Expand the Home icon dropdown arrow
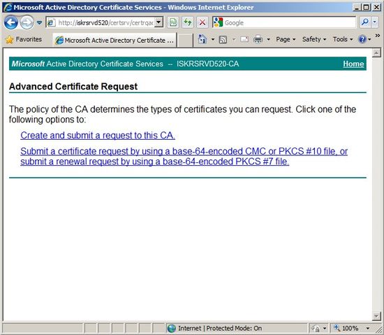 (213, 39)
